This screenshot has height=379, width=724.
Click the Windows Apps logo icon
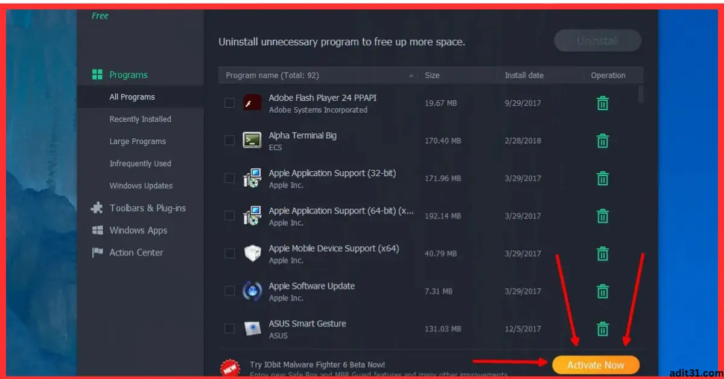(x=97, y=231)
